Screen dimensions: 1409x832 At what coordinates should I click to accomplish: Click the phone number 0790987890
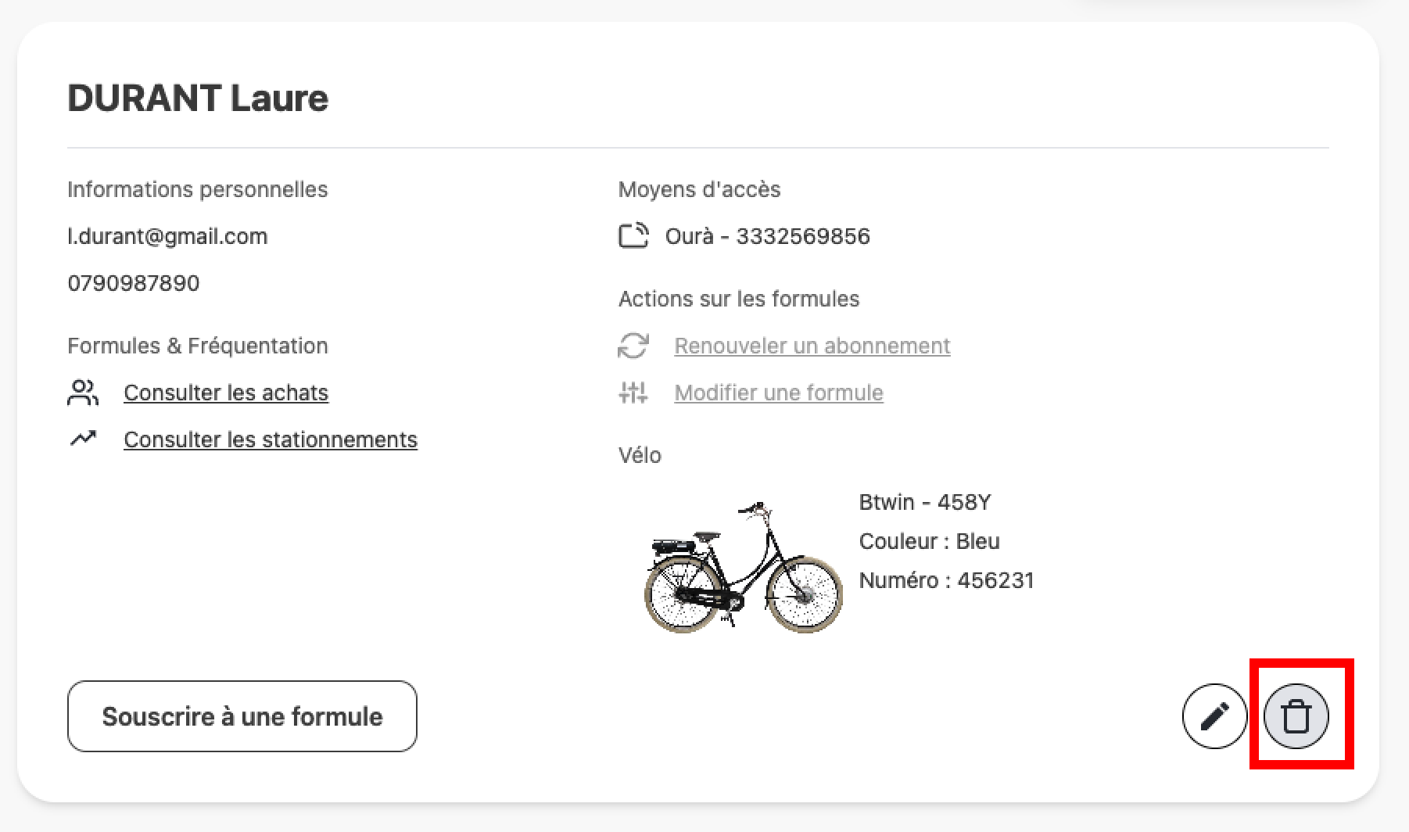coord(134,283)
